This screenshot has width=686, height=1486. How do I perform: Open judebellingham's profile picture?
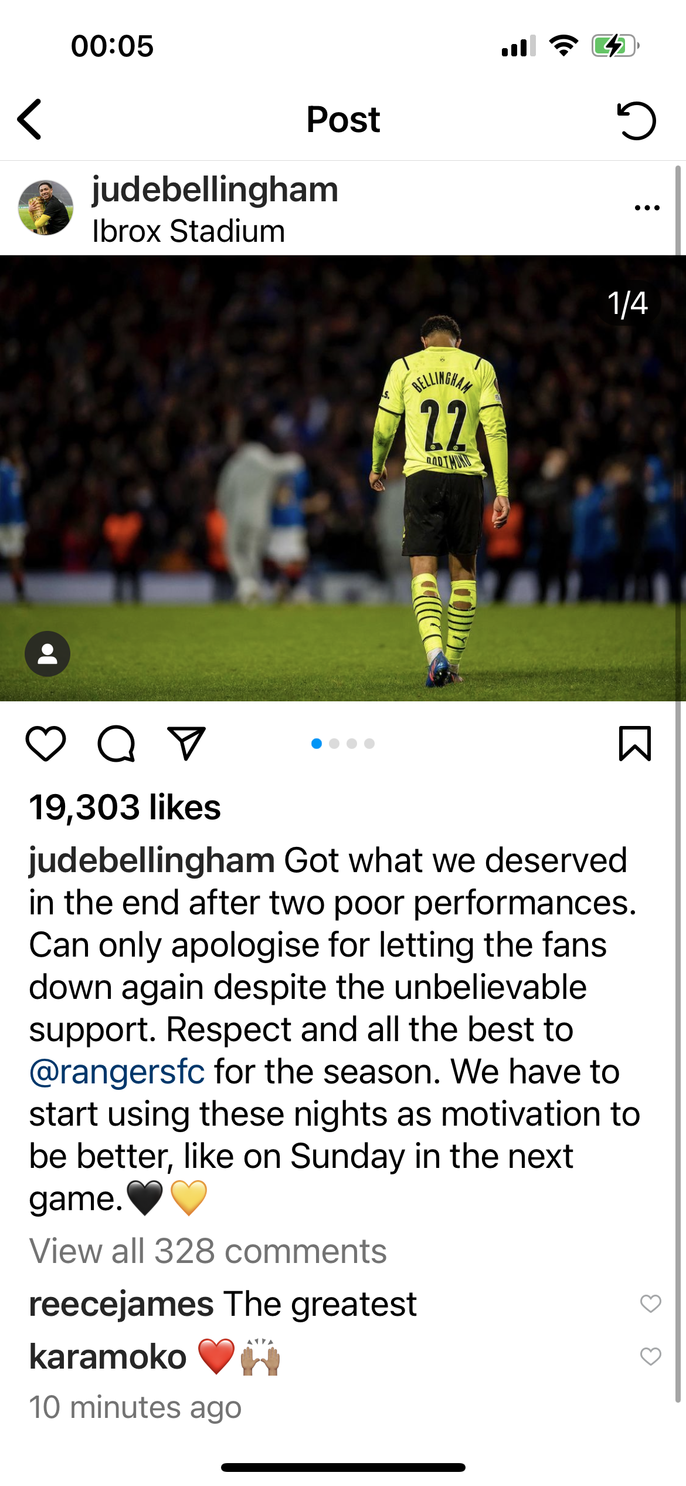(46, 208)
